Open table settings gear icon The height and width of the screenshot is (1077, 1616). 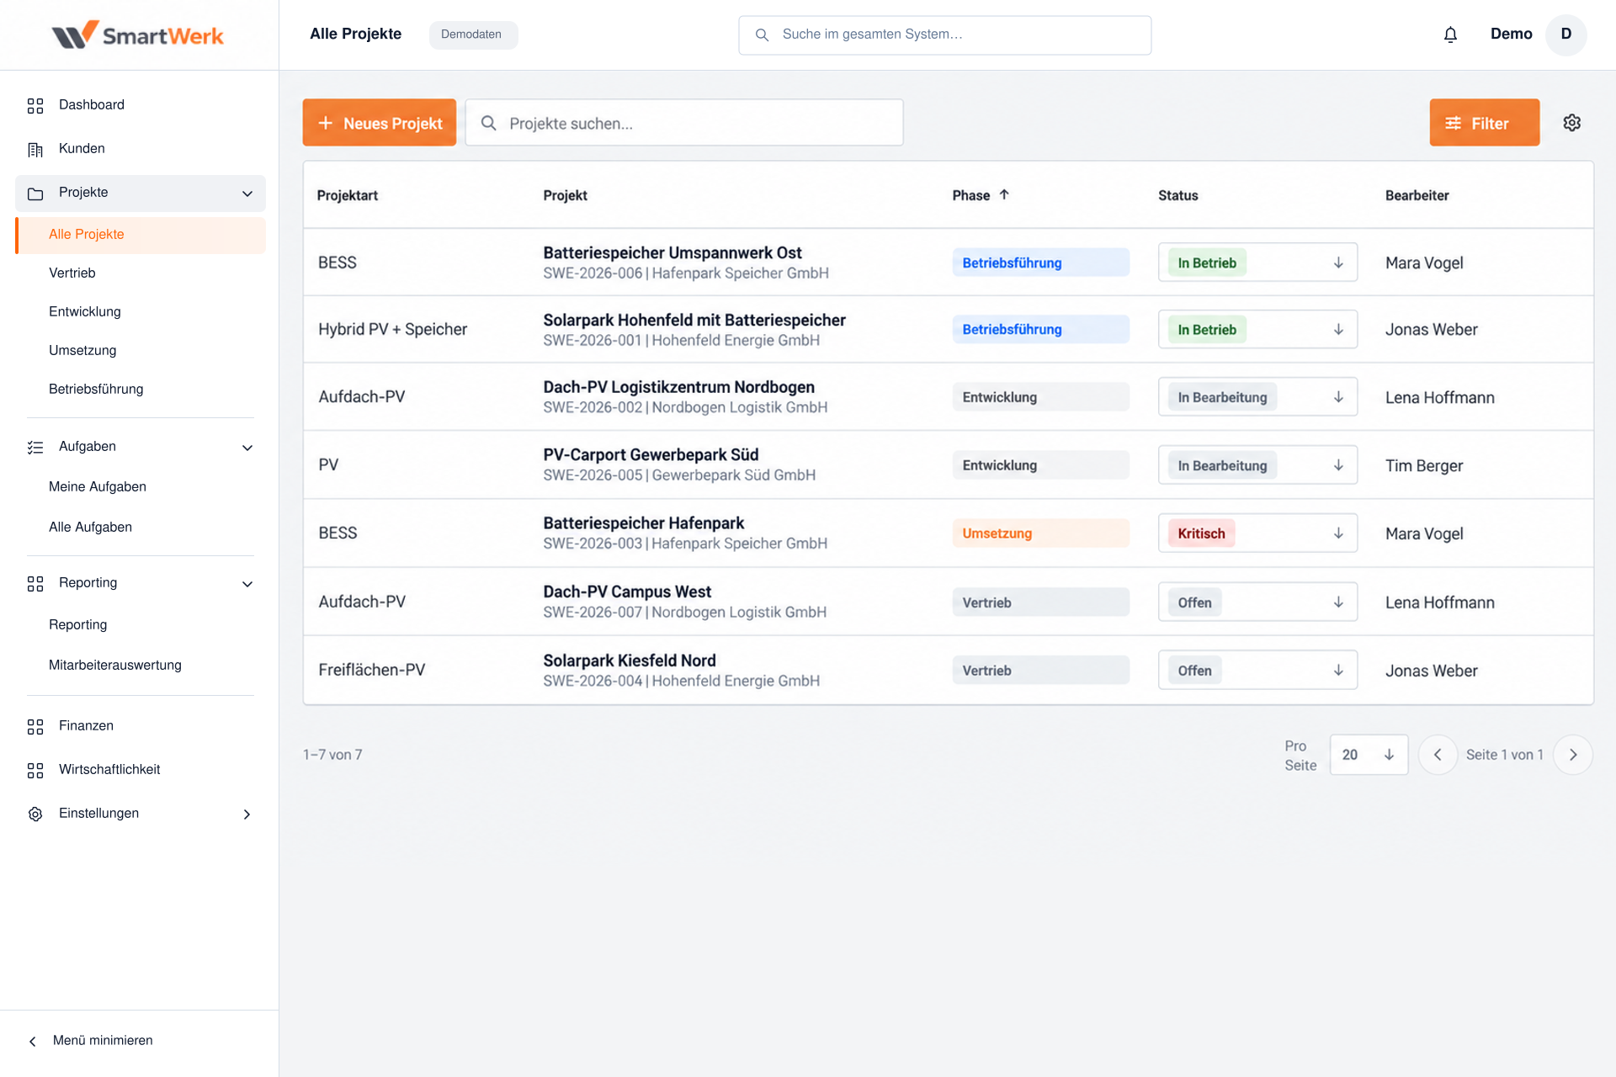pos(1571,123)
